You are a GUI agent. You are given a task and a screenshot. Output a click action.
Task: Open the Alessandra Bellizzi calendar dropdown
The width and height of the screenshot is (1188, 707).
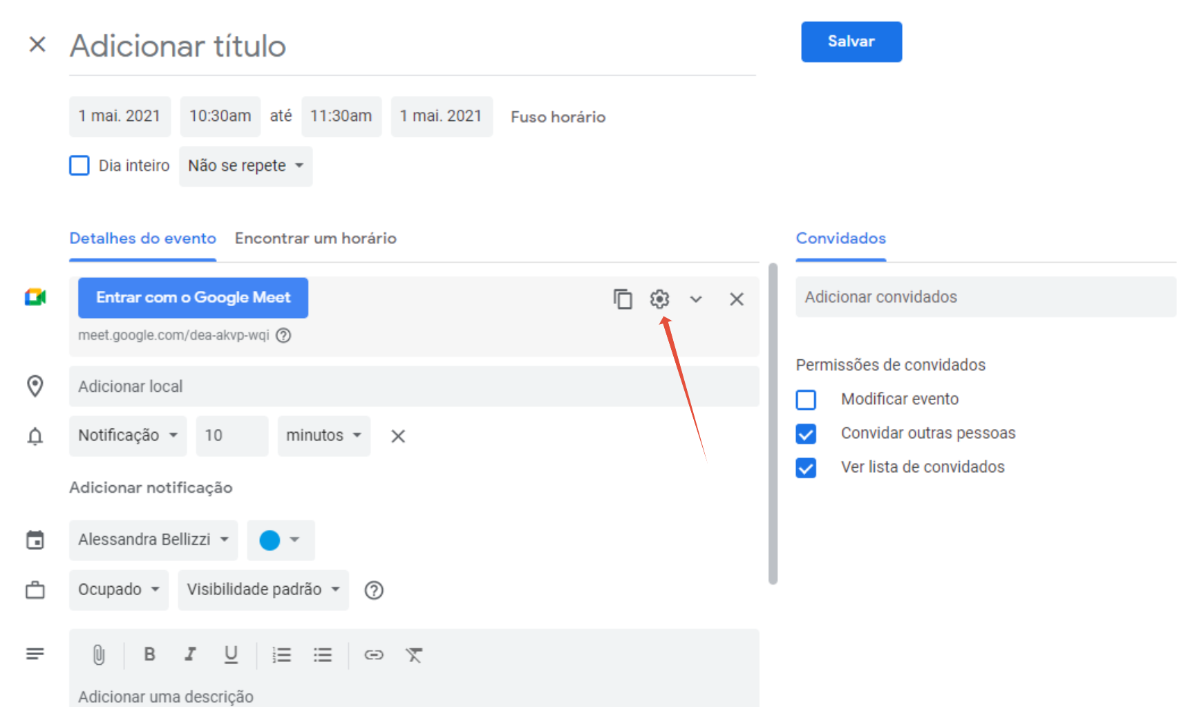(x=153, y=540)
